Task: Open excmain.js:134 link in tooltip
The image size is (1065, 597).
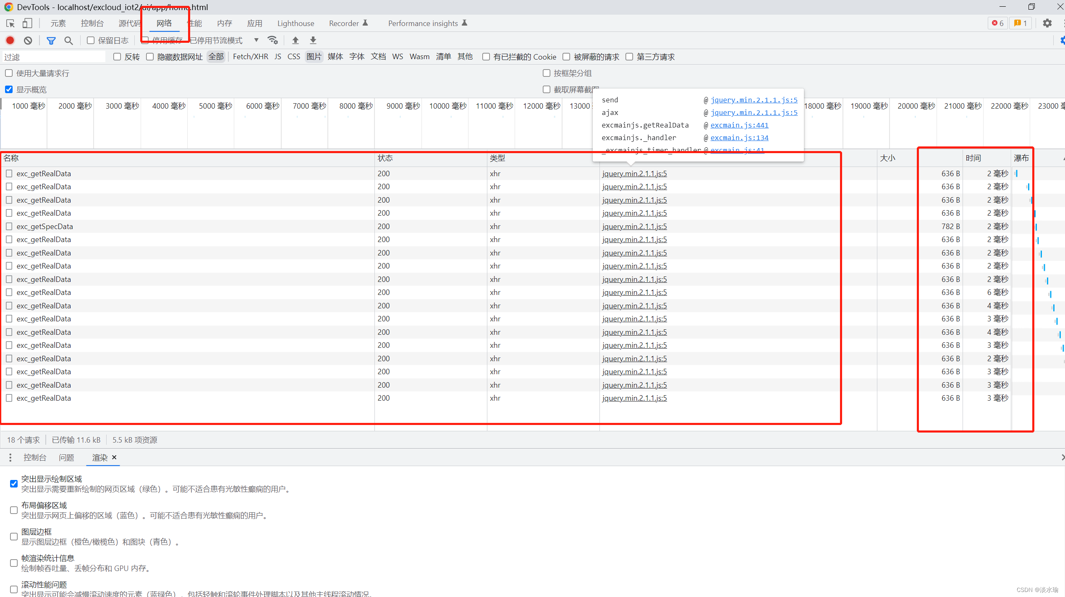Action: pyautogui.click(x=739, y=138)
